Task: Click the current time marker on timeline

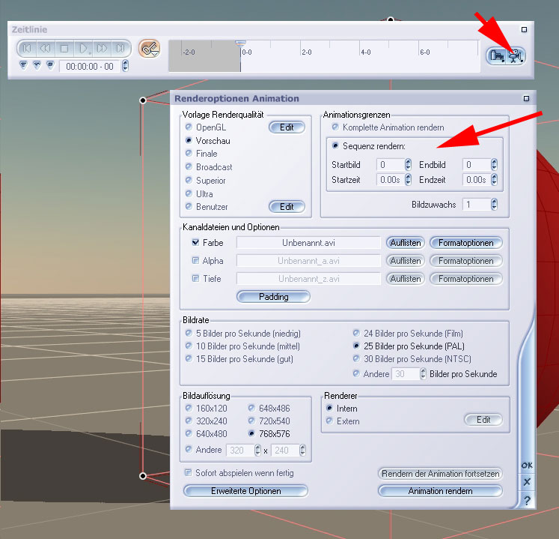Action: click(x=240, y=44)
